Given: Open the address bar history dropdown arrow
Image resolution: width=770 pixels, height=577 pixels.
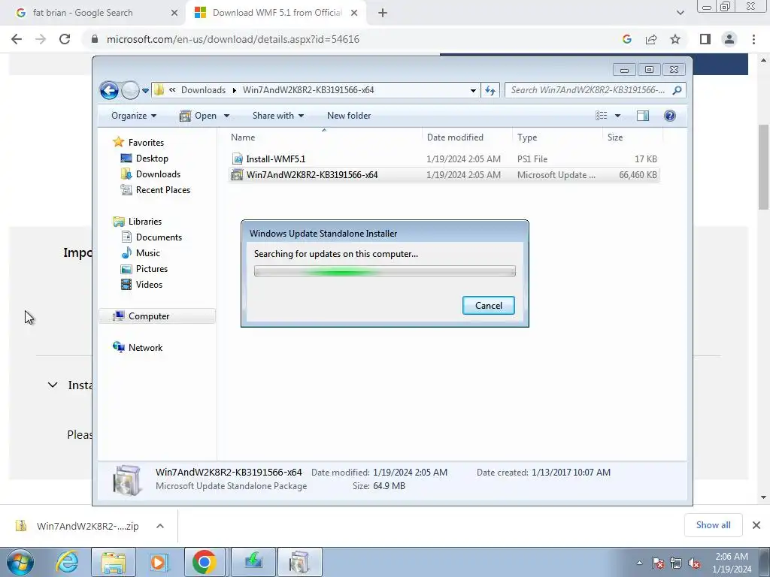Looking at the screenshot, I should pos(473,90).
